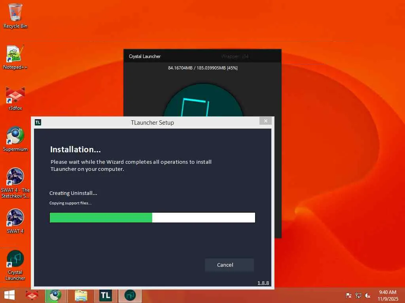405x303 pixels.
Task: Open network tray icon
Action: click(x=358, y=296)
